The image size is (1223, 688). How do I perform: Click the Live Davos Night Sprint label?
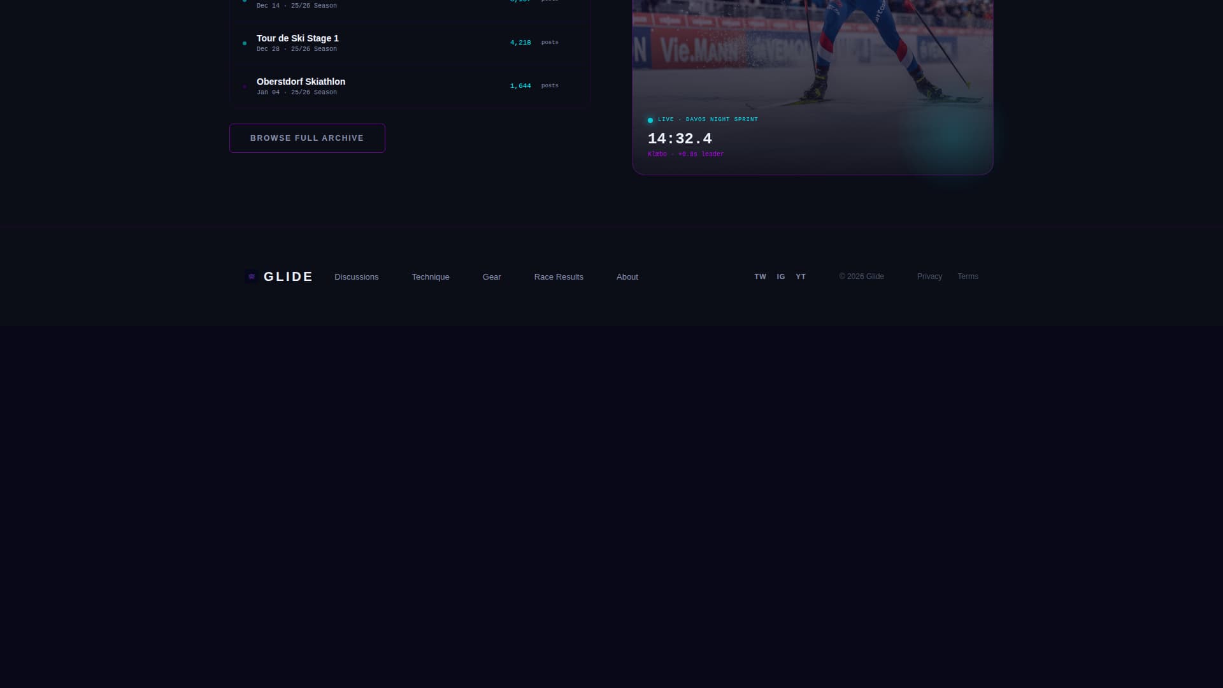point(708,120)
